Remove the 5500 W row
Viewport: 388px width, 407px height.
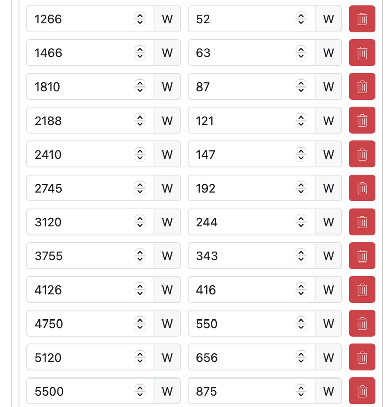(362, 391)
